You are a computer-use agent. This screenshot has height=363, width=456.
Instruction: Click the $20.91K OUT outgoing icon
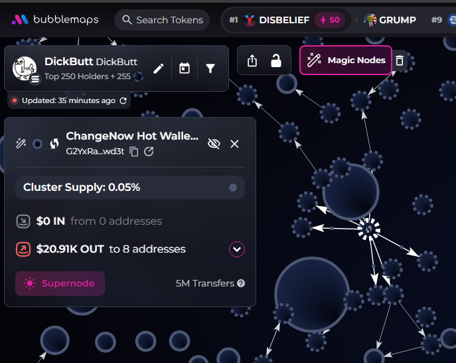point(23,249)
